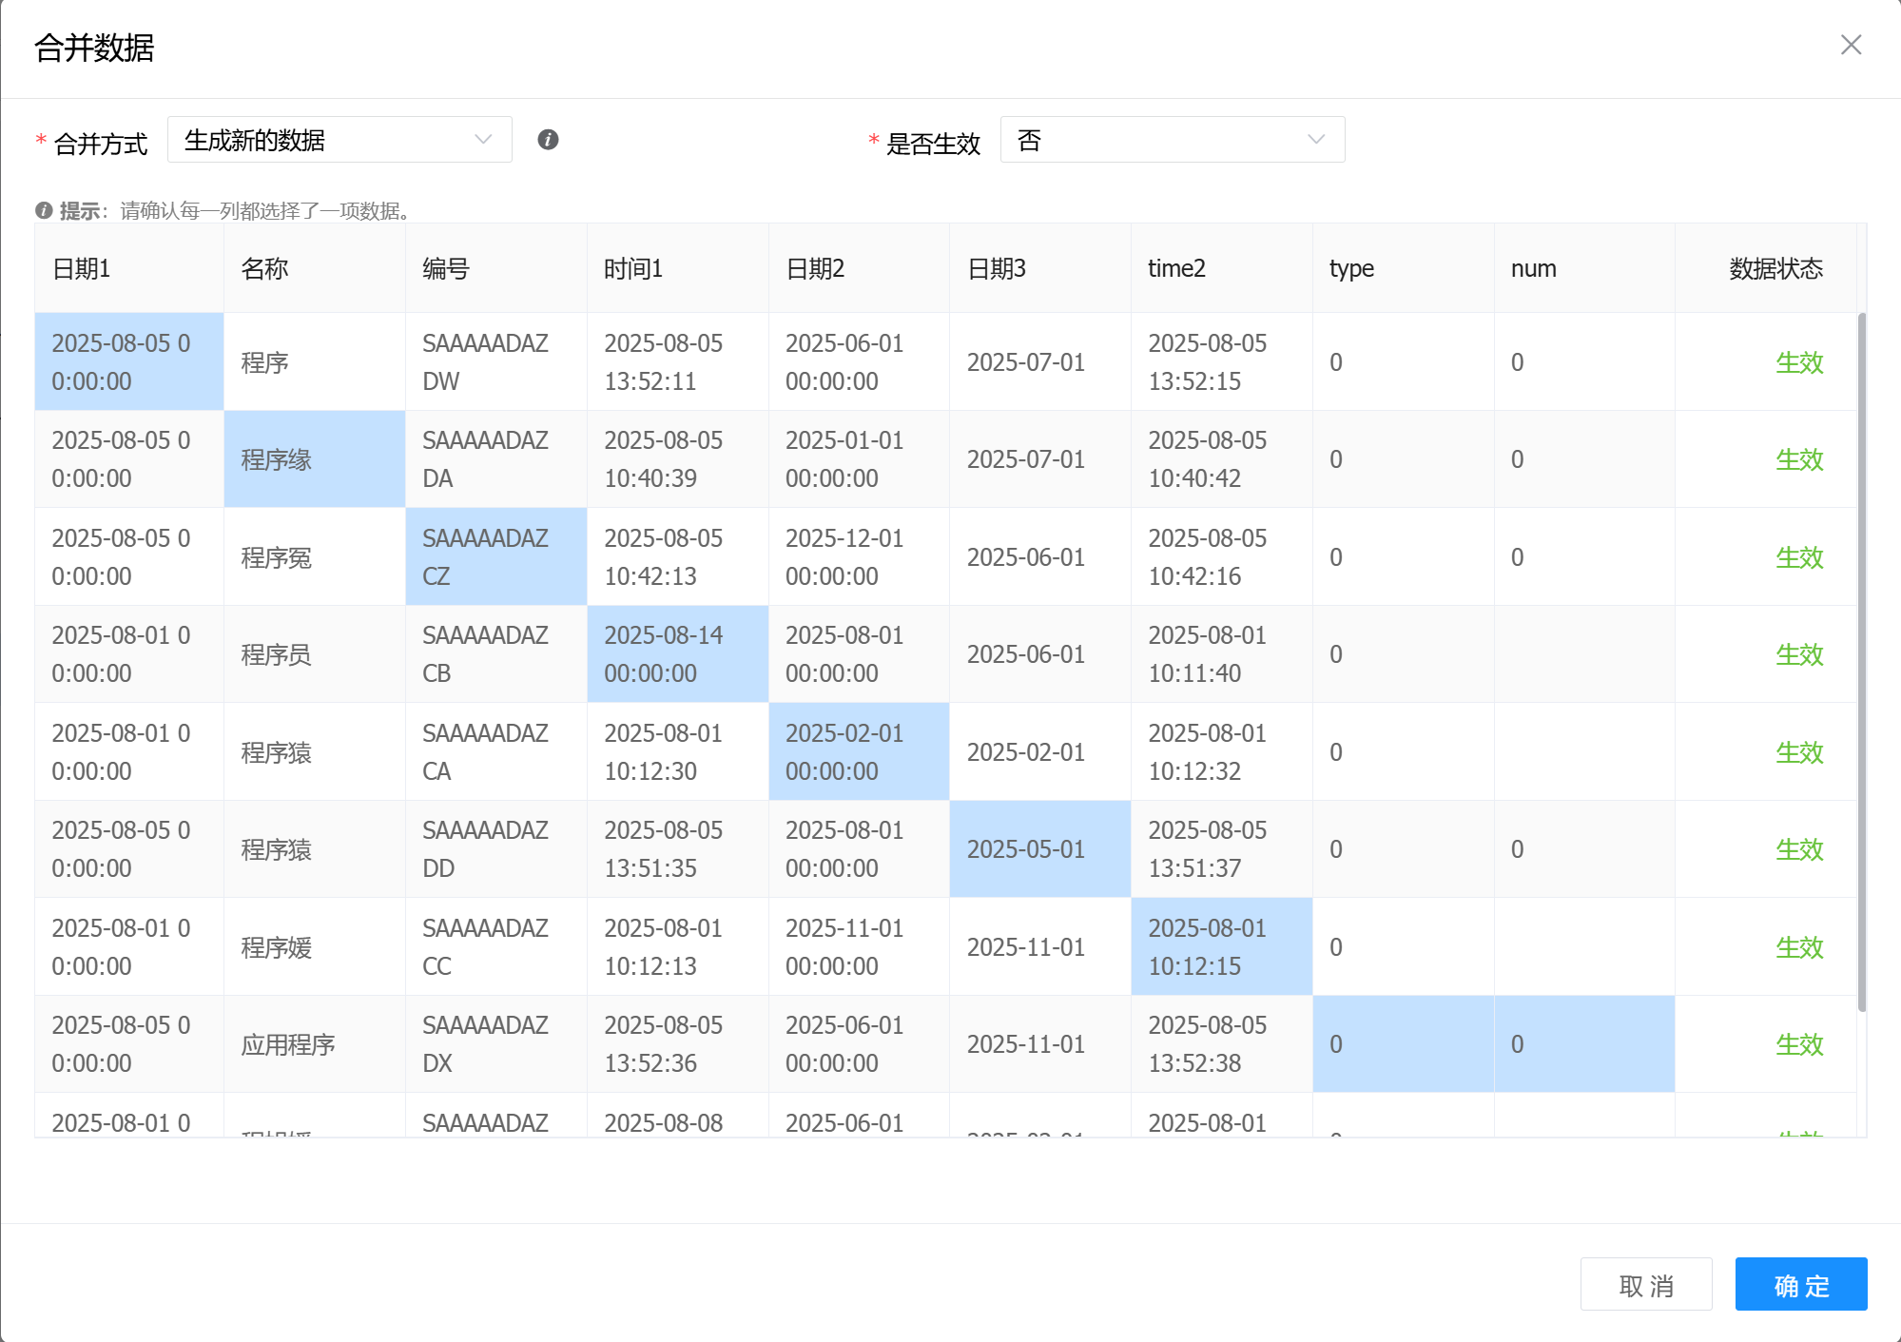Close the 合并数据 dialog with X
The width and height of the screenshot is (1901, 1342).
(x=1851, y=45)
